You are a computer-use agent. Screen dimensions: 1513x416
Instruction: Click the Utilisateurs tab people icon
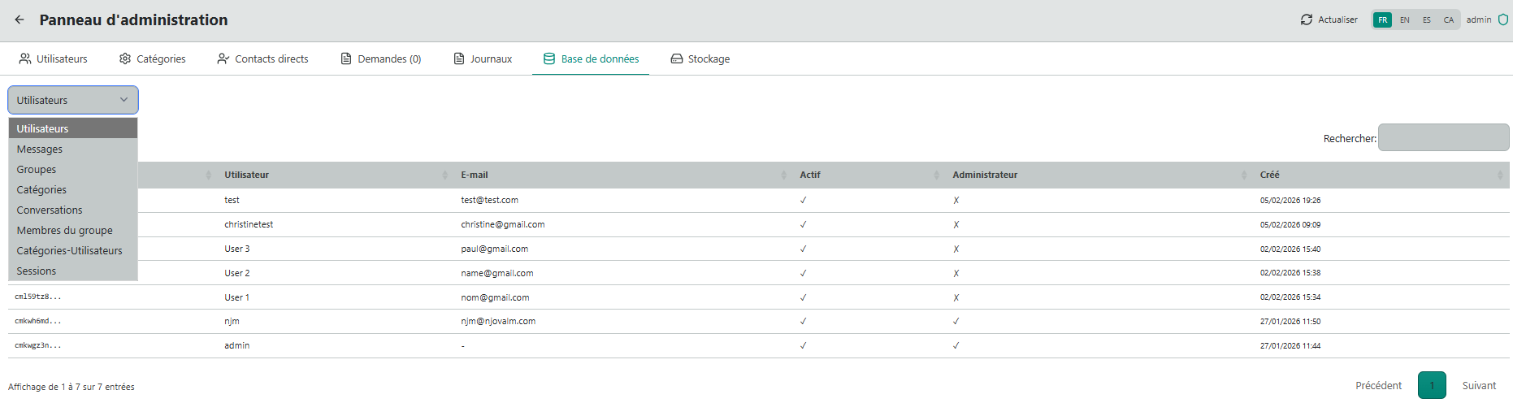point(25,58)
